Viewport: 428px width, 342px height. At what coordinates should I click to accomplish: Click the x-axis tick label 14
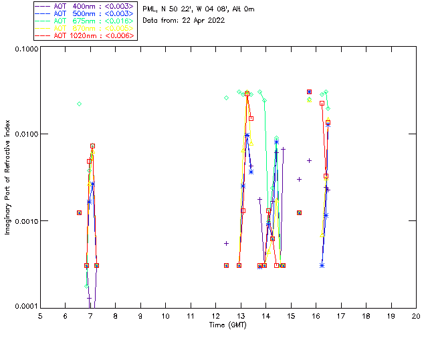266,316
